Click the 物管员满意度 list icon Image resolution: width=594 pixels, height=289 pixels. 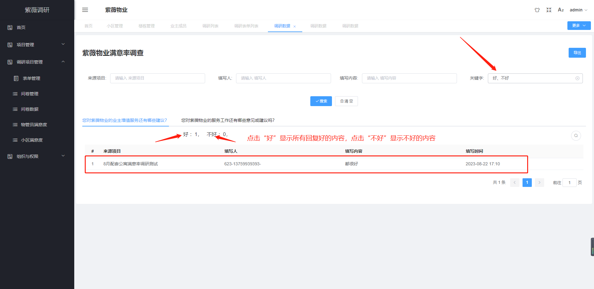click(15, 125)
